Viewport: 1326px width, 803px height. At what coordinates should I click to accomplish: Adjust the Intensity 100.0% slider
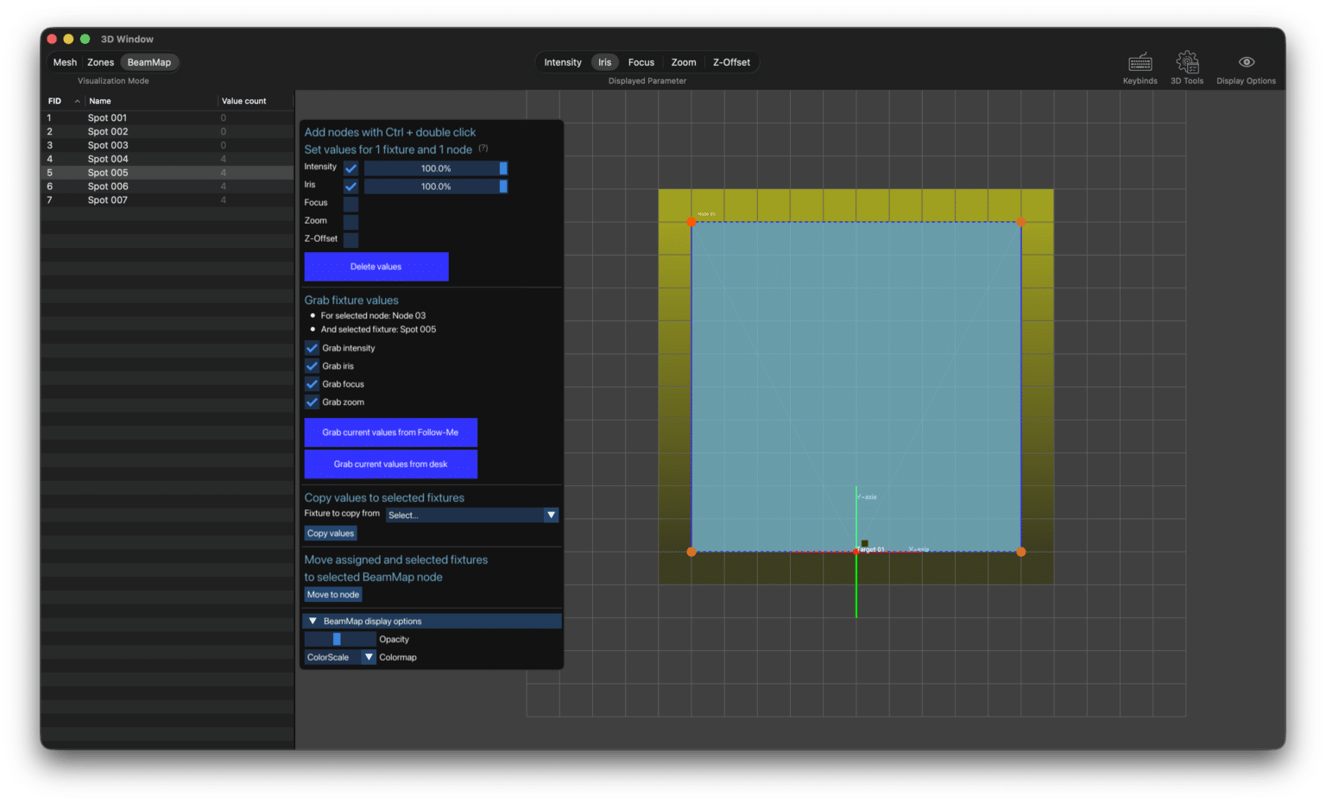436,168
